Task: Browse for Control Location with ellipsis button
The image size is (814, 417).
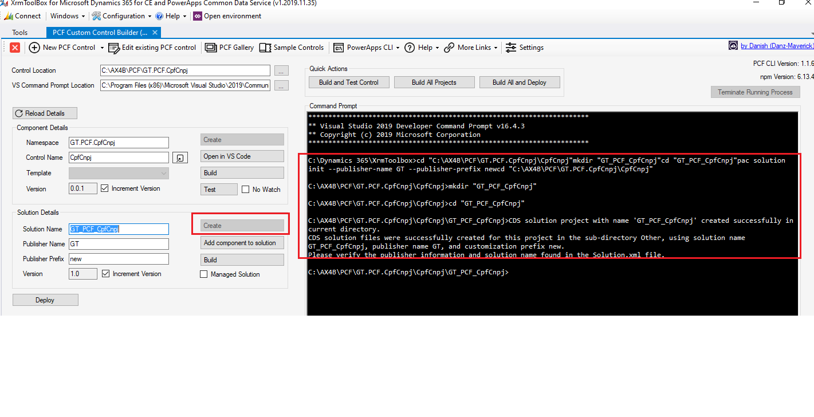Action: coord(281,71)
